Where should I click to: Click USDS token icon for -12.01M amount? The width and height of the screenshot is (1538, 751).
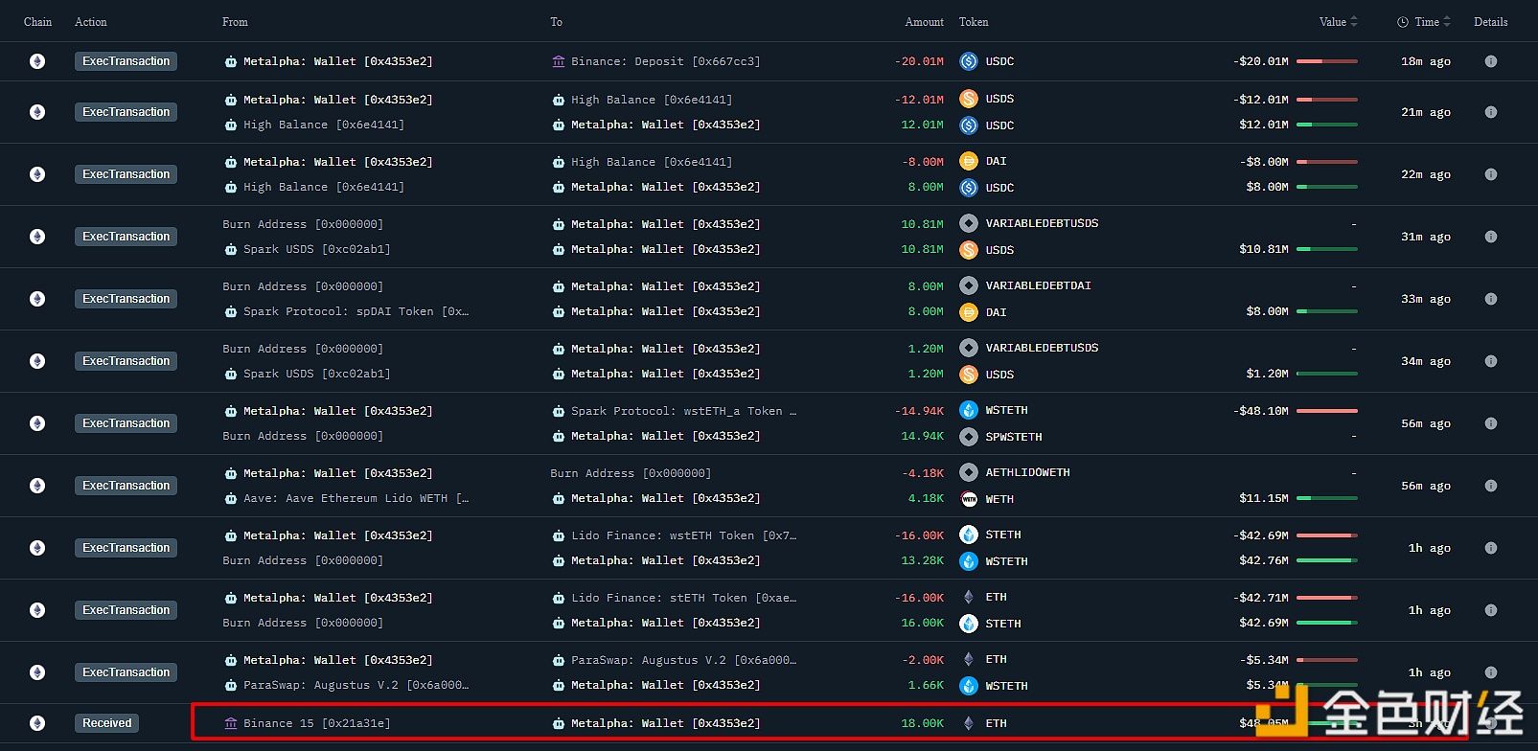click(969, 99)
